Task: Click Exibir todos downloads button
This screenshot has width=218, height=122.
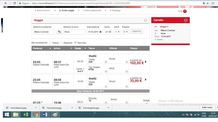Action: [207, 107]
